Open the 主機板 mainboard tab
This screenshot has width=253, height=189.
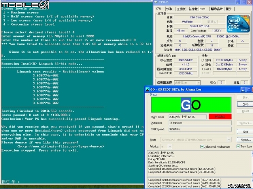click(181, 9)
